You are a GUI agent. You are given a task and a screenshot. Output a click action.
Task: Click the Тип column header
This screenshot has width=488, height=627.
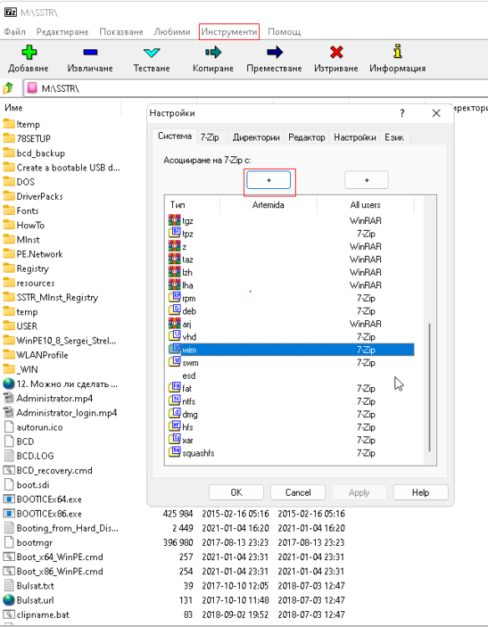[x=192, y=205]
